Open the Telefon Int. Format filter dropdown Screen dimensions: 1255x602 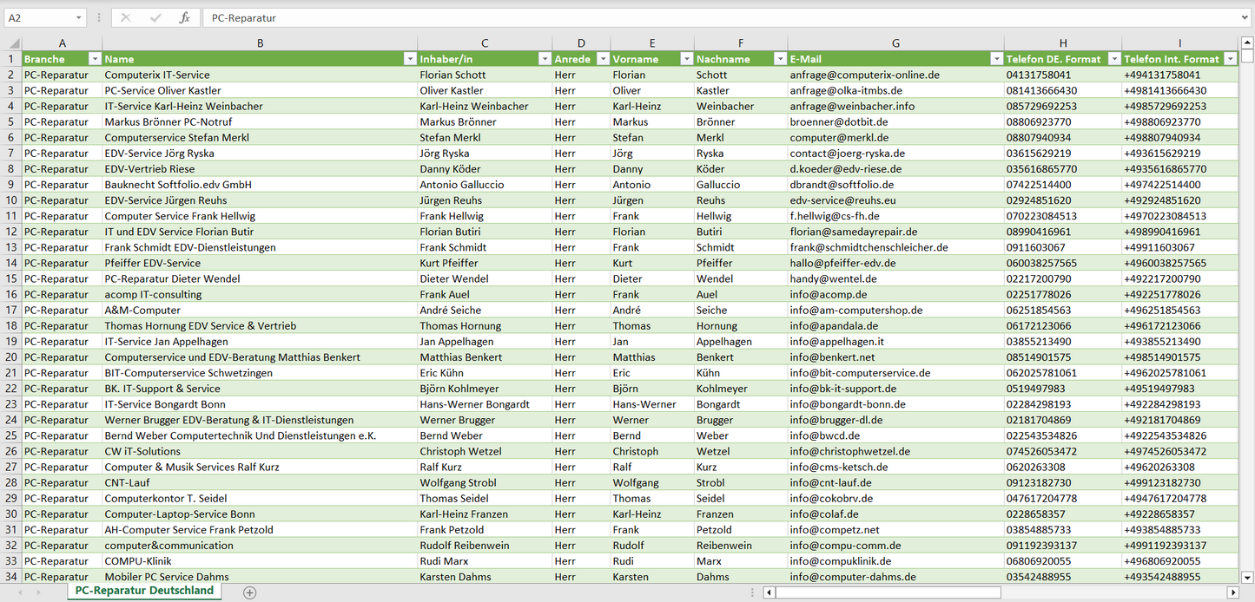point(1230,59)
